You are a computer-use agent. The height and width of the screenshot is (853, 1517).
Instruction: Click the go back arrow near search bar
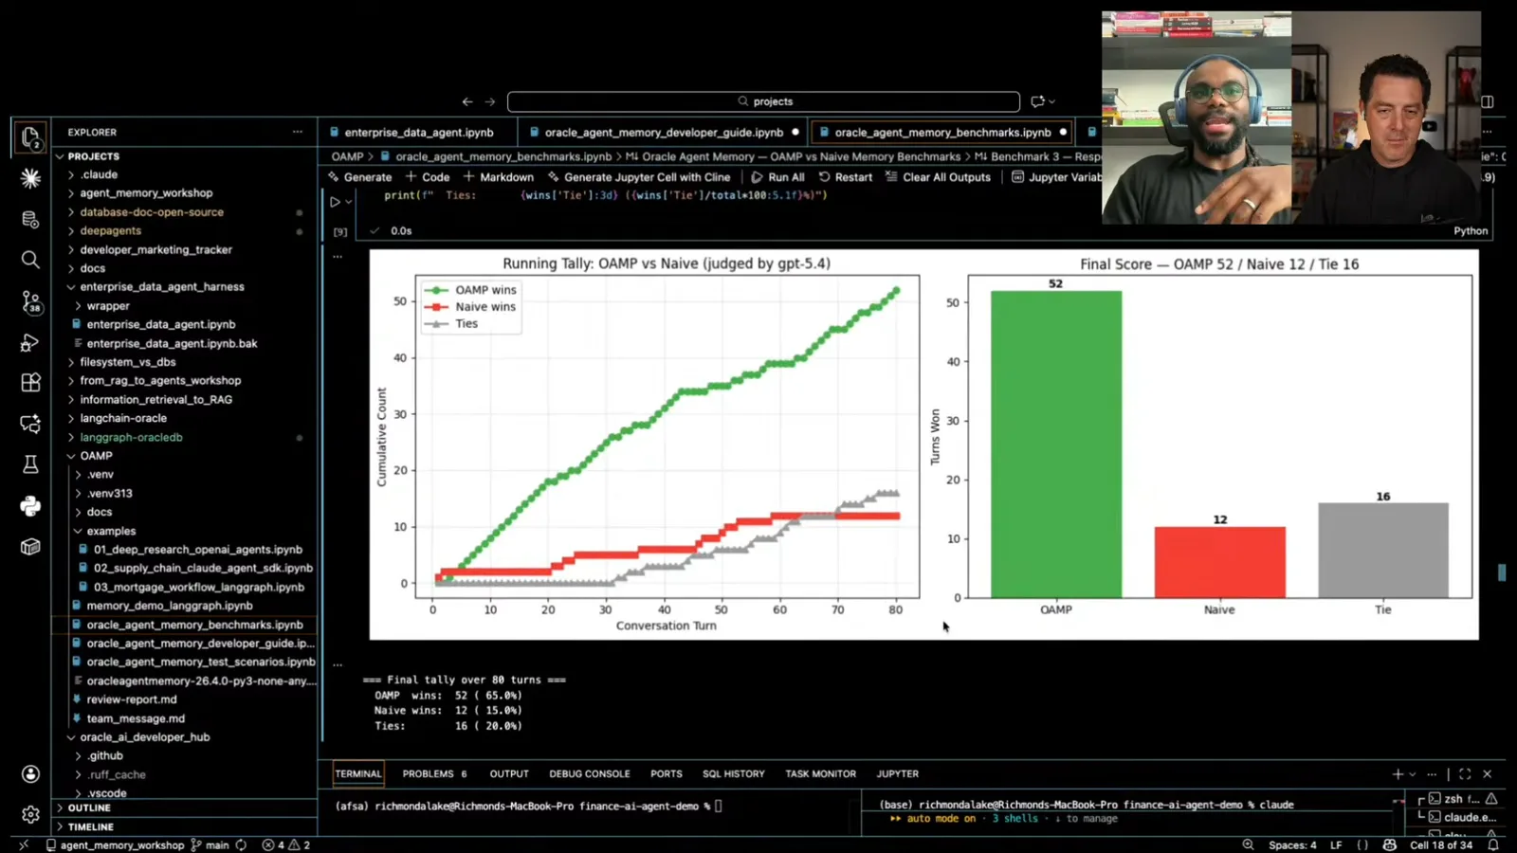[x=467, y=101]
